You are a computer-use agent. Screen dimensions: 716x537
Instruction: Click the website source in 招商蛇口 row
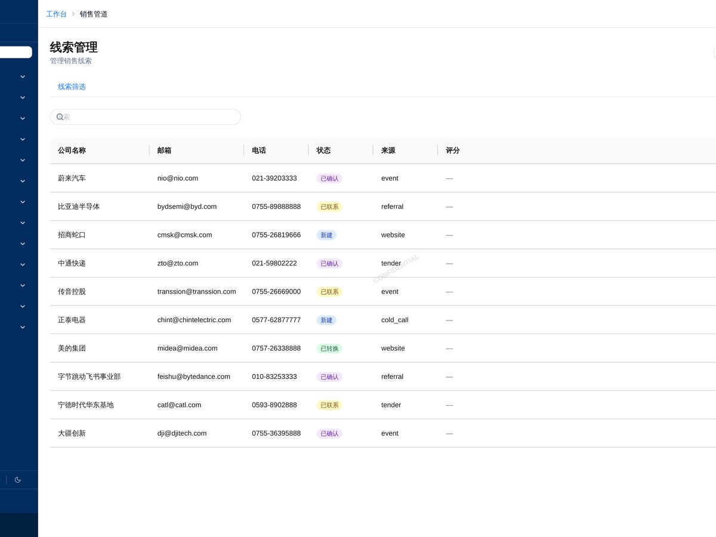point(393,235)
